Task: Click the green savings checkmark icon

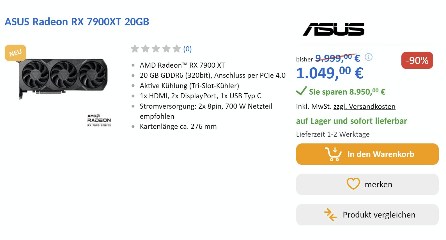Action: point(301,91)
